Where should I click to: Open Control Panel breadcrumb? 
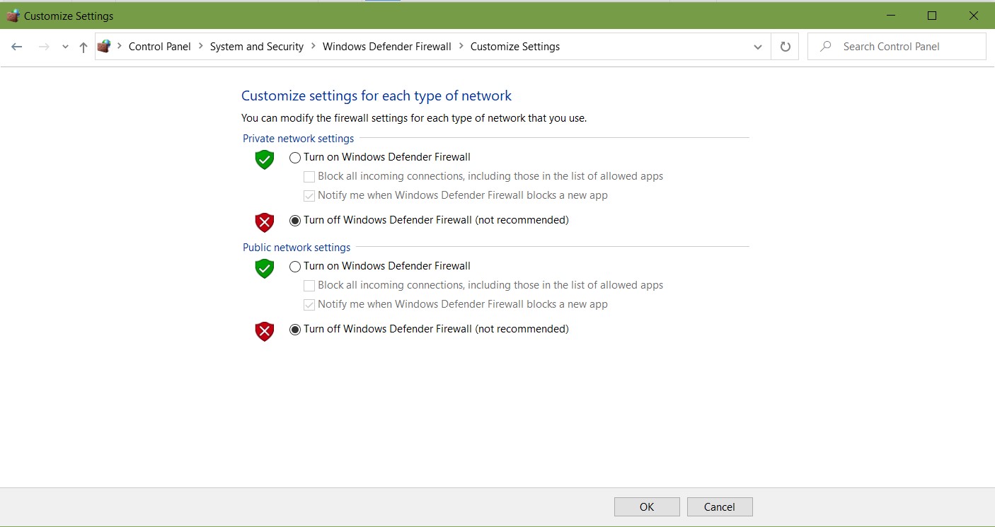(160, 47)
